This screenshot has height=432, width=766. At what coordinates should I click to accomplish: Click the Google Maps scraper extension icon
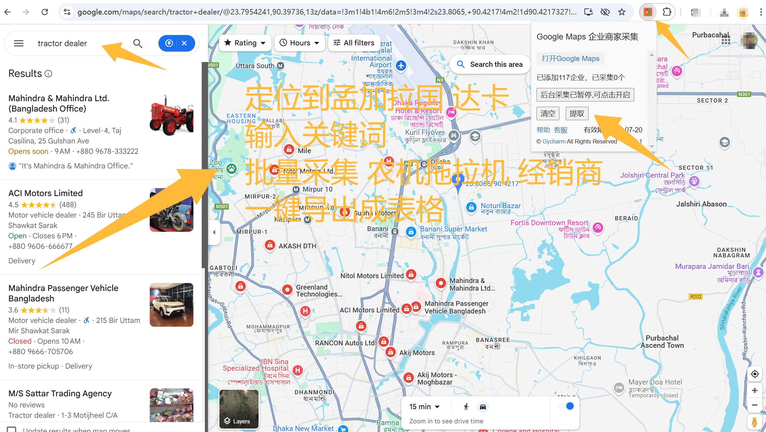(647, 12)
